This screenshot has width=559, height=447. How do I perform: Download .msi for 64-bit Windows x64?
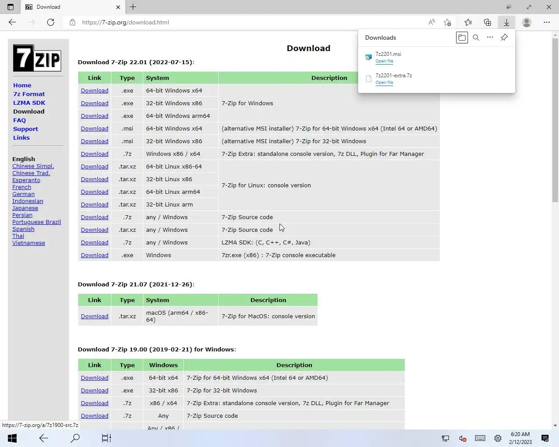[x=94, y=128]
